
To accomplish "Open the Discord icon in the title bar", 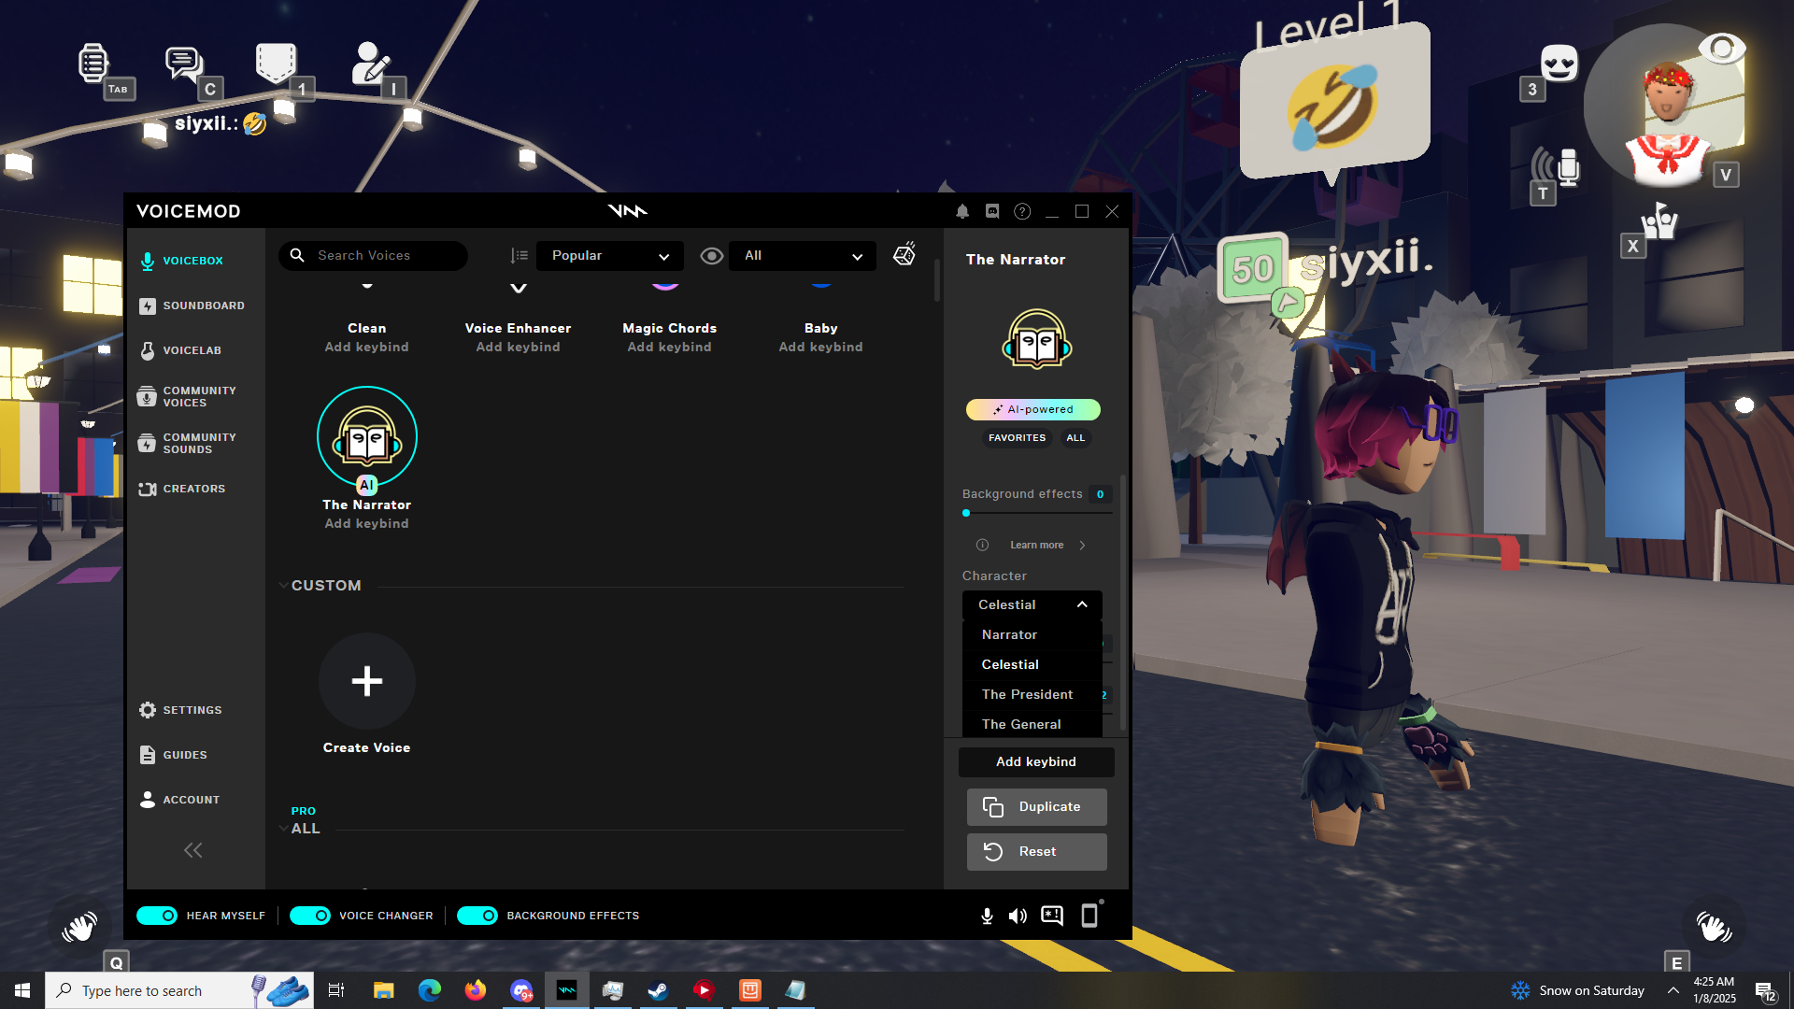I will coord(992,212).
